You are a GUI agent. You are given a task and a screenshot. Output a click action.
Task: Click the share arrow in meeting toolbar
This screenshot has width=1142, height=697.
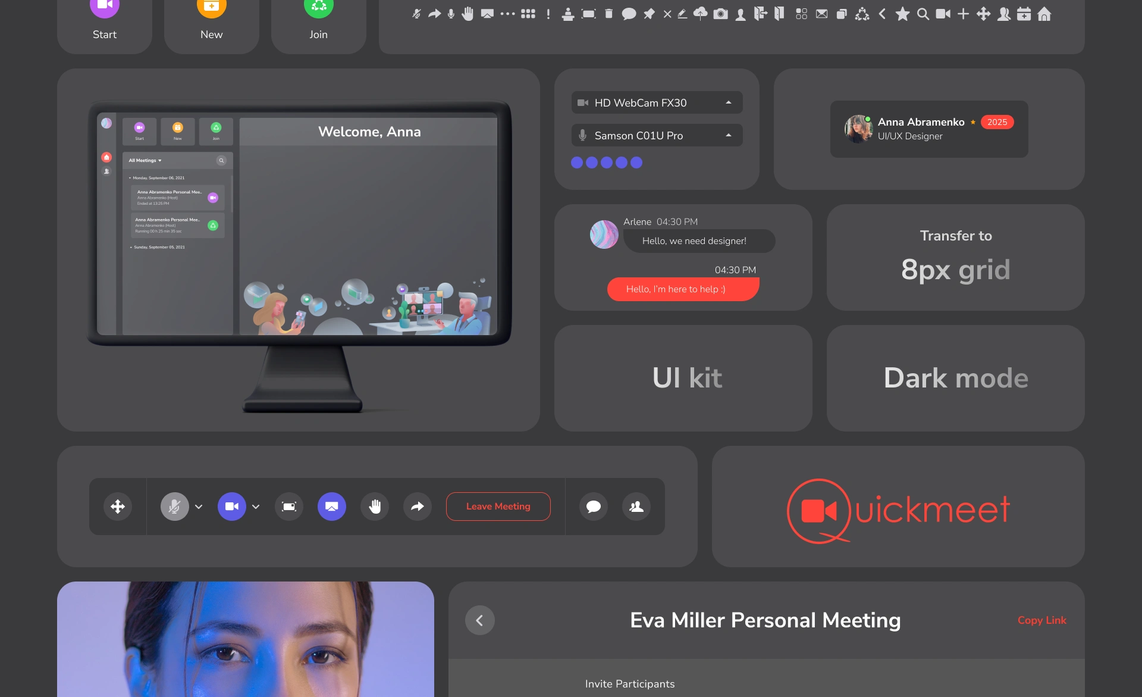[418, 507]
